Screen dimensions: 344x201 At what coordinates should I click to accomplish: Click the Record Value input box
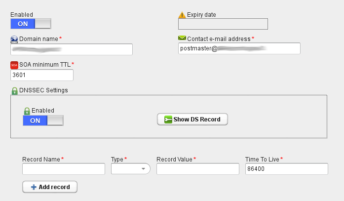pos(198,169)
